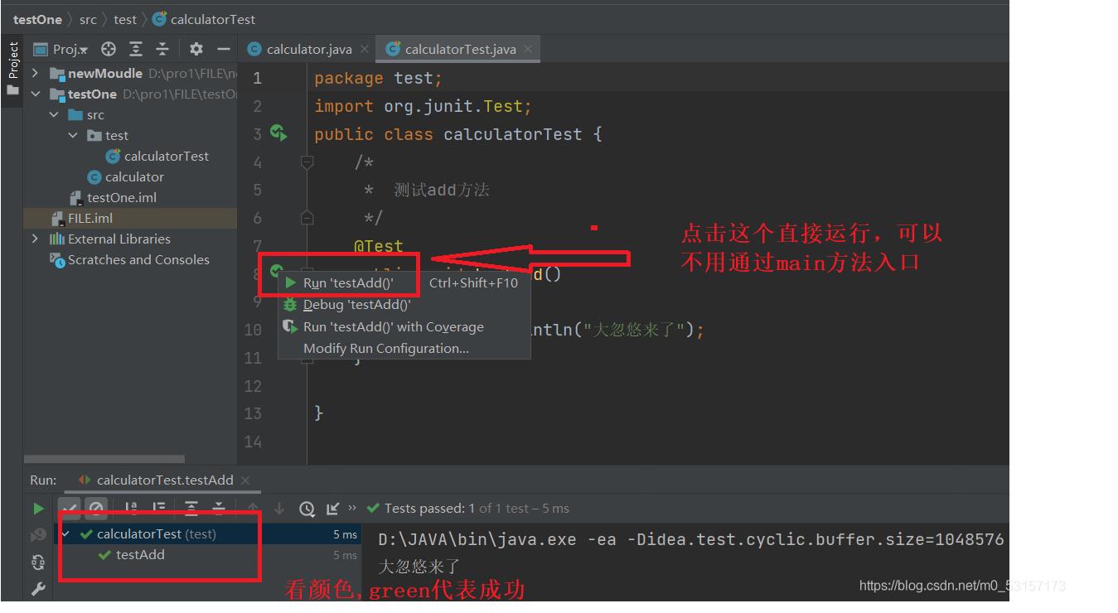Open the test history clock icon
1118x613 pixels.
307,509
